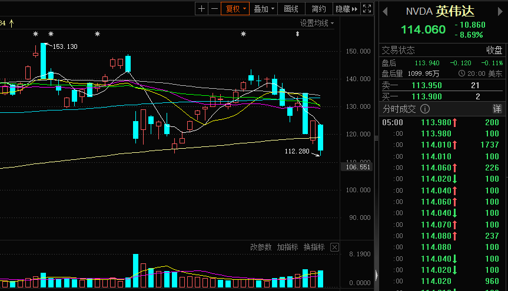Close the volume indicator panel via X
508x291 pixels.
tap(334, 247)
